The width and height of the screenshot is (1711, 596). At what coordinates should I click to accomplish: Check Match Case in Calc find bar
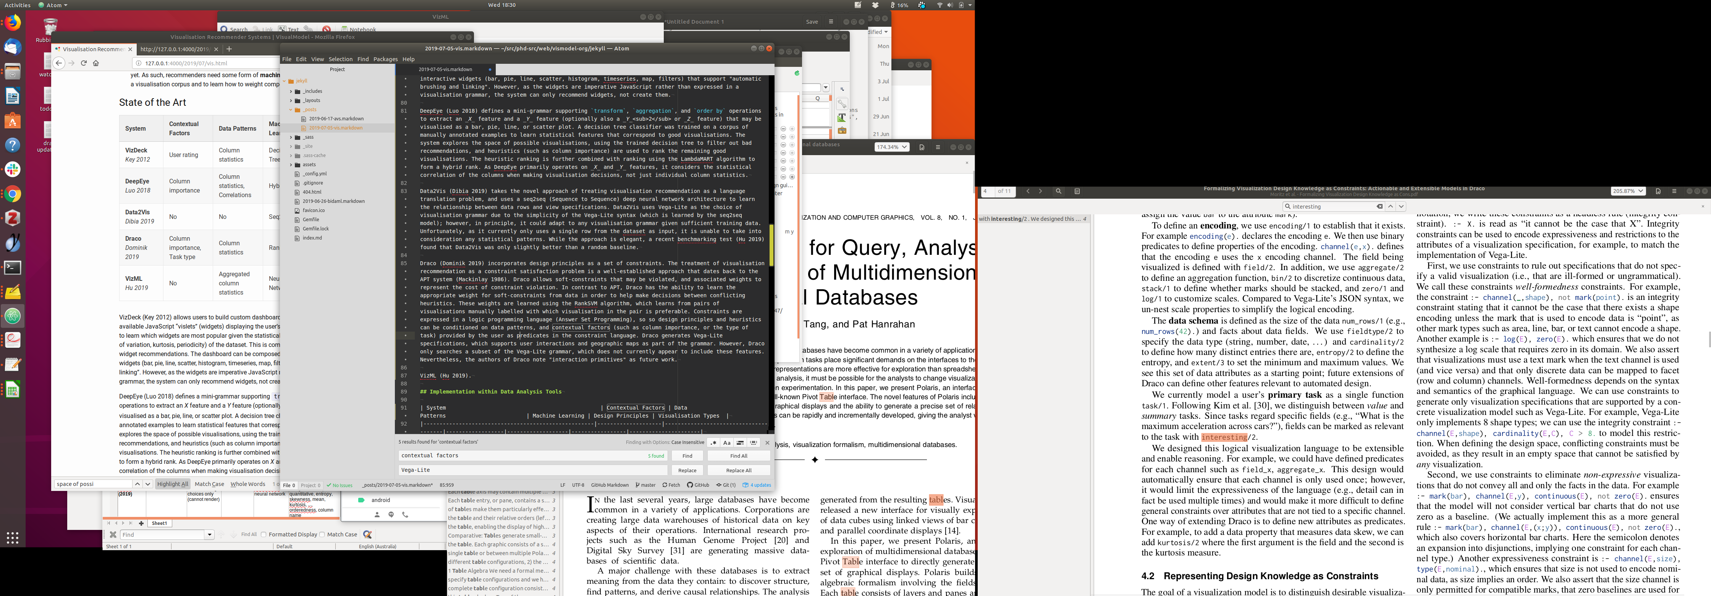[x=323, y=534]
